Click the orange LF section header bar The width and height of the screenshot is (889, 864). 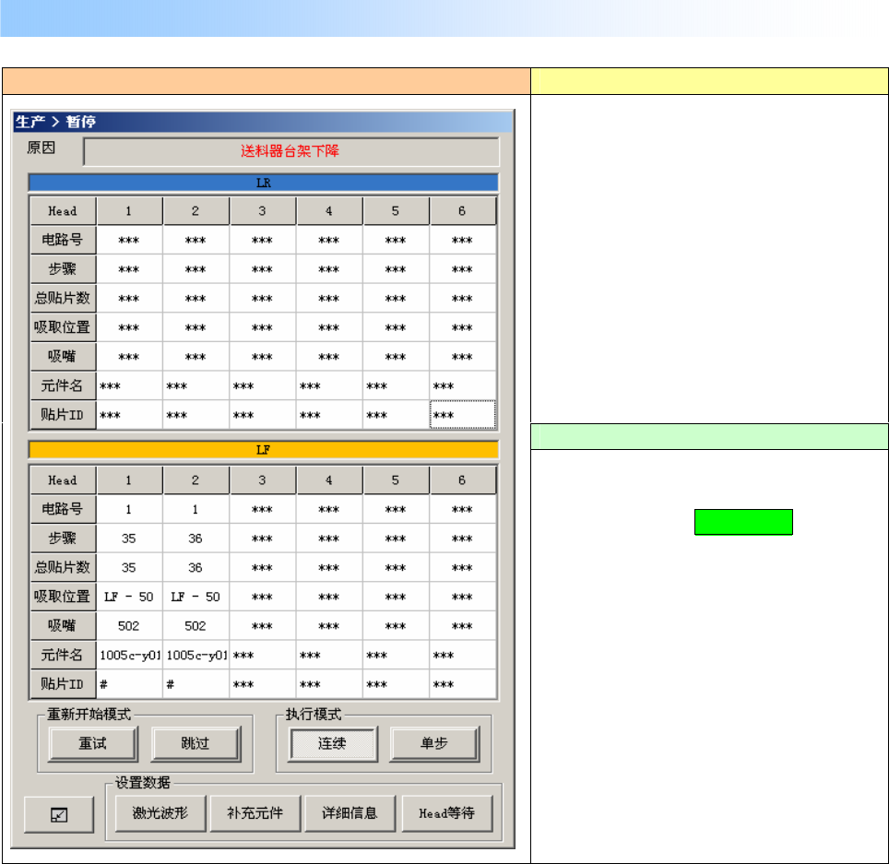[x=264, y=451]
